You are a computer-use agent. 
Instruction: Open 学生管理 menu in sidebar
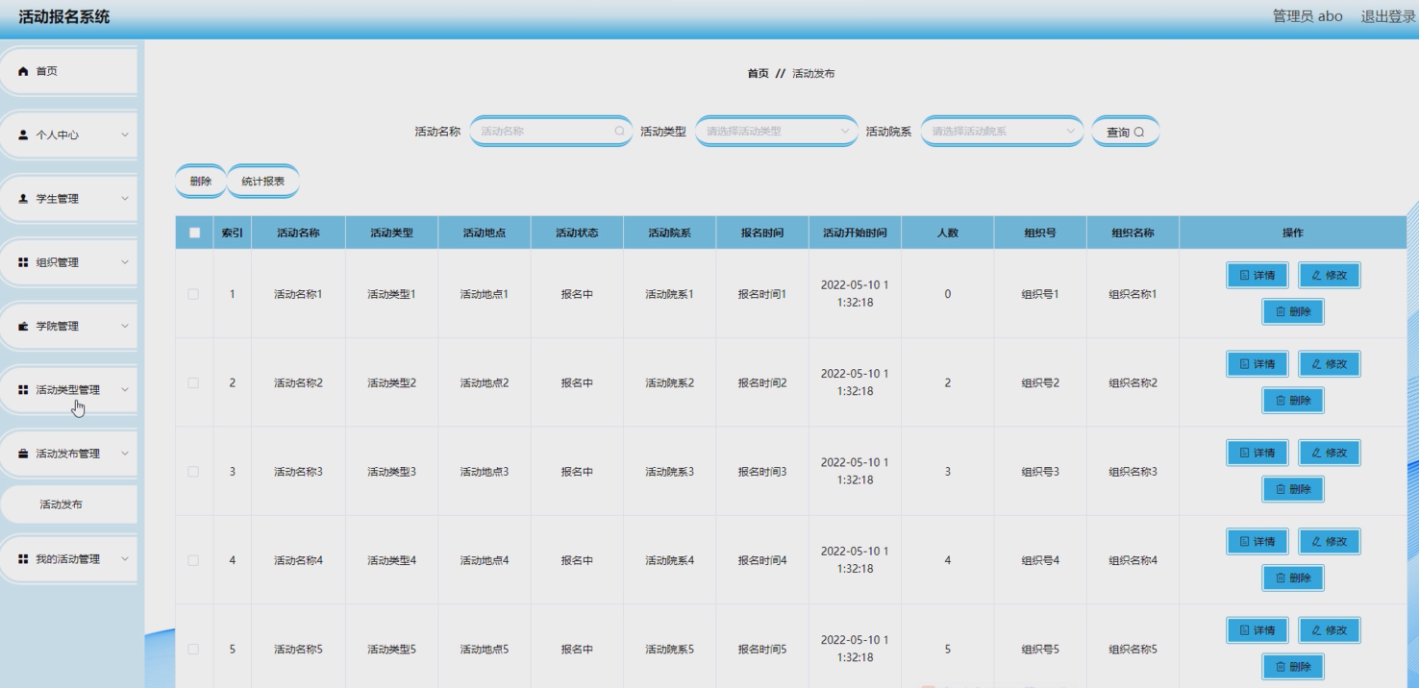click(68, 199)
